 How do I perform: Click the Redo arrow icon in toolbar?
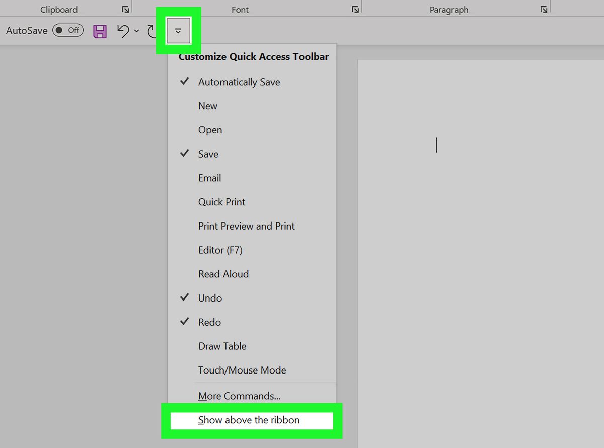coord(153,32)
